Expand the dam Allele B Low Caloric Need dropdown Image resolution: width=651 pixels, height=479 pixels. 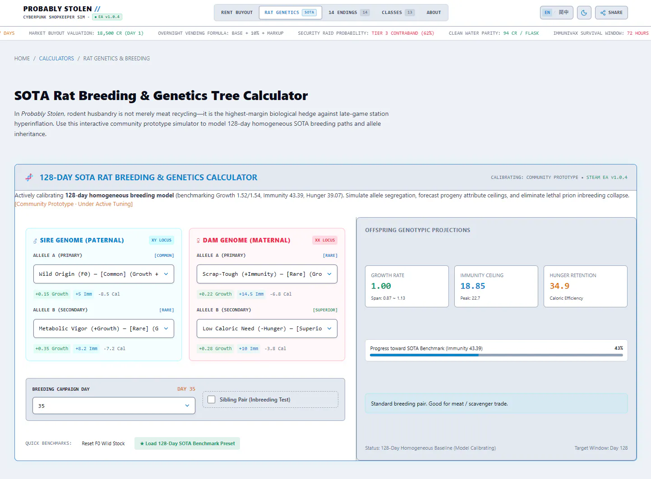[x=267, y=328]
